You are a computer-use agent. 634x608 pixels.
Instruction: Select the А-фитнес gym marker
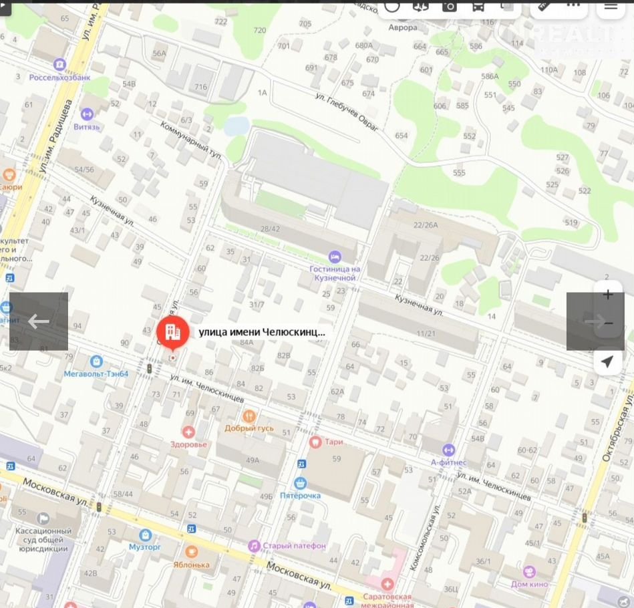448,450
